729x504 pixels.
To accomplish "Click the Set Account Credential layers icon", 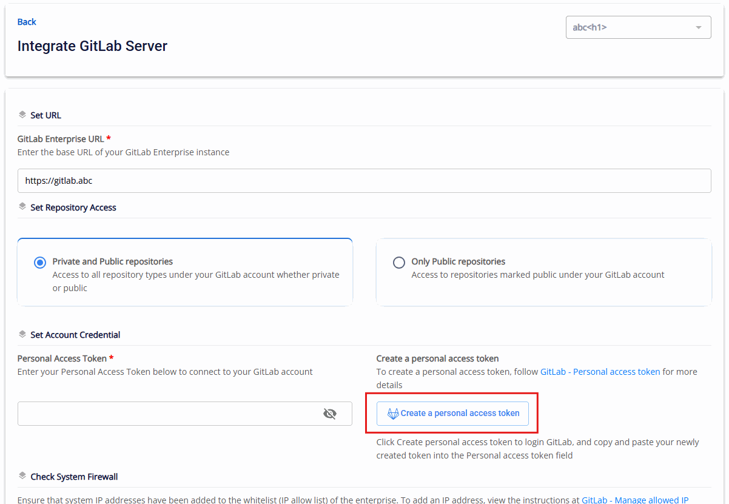I will [x=22, y=334].
